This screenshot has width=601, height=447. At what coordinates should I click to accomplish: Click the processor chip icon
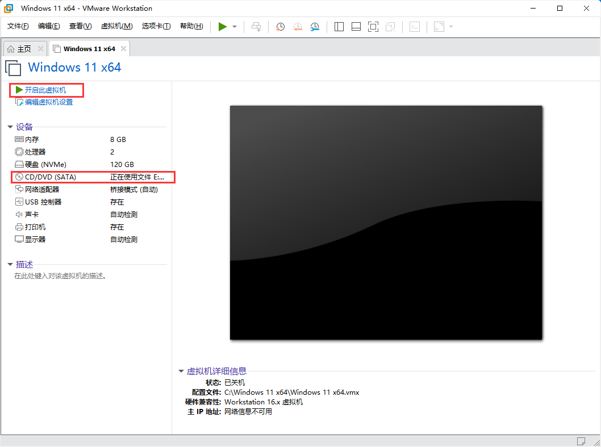coord(19,152)
